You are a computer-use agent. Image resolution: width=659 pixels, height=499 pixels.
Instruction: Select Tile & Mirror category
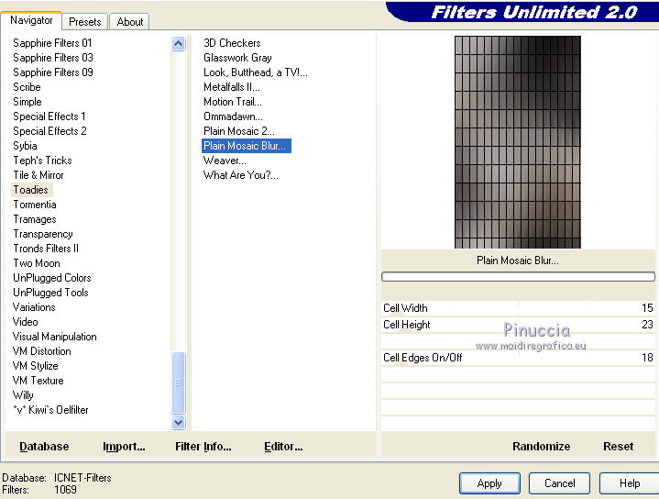click(x=38, y=175)
